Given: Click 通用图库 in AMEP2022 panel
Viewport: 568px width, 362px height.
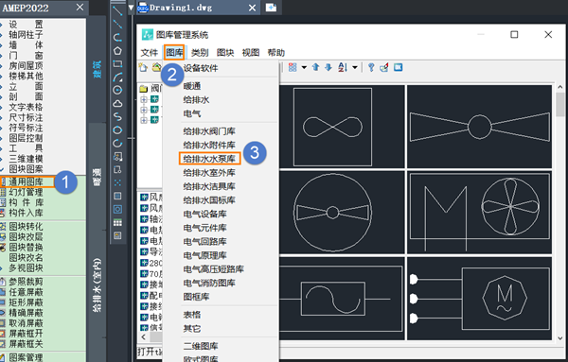Looking at the screenshot, I should click(x=26, y=181).
